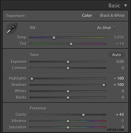
Task: Open the As Shot white balance dropdown
Action: tap(106, 28)
